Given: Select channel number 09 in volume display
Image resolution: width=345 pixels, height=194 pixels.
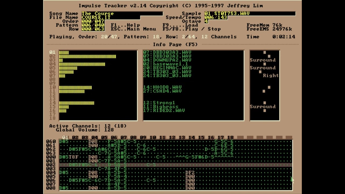Looking at the screenshot, I should pyautogui.click(x=52, y=84).
